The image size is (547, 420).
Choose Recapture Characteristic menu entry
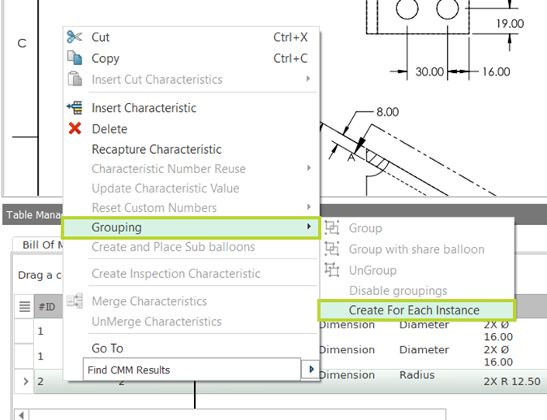tap(157, 149)
